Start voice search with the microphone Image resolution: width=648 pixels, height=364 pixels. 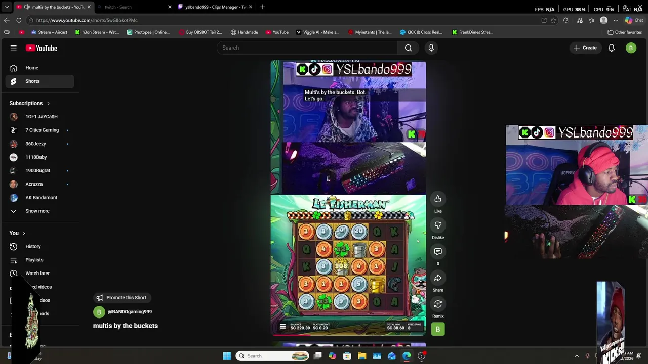(431, 48)
